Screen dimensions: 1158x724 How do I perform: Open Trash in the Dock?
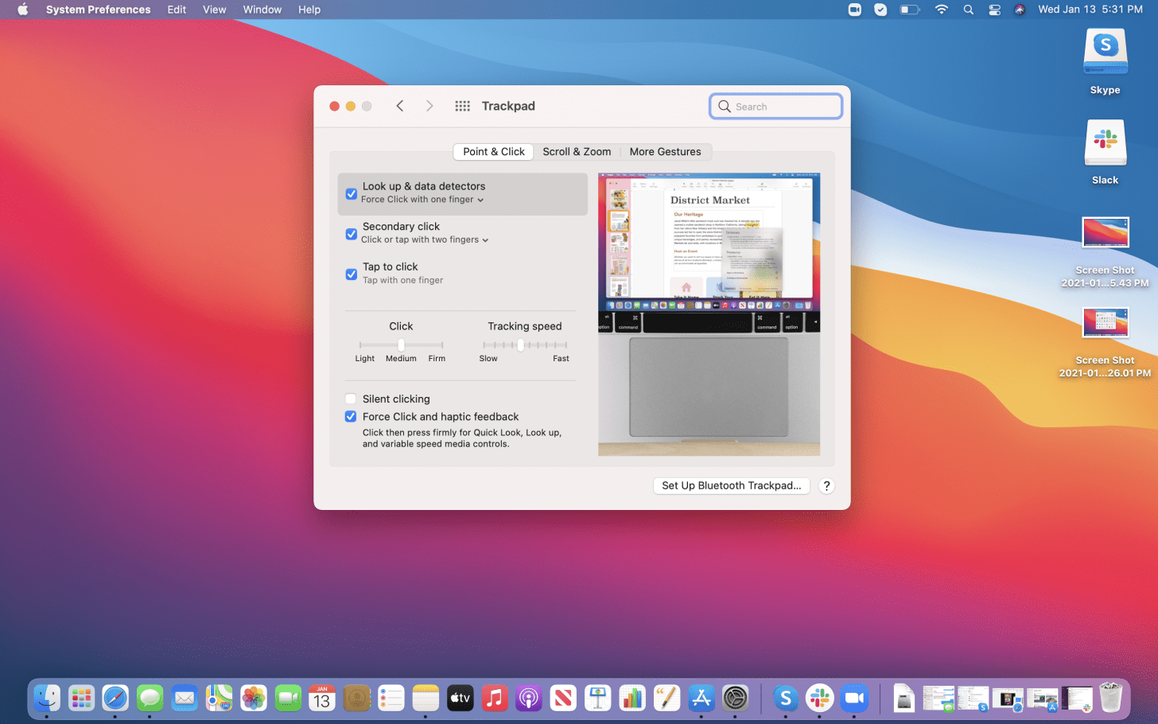[1111, 699]
